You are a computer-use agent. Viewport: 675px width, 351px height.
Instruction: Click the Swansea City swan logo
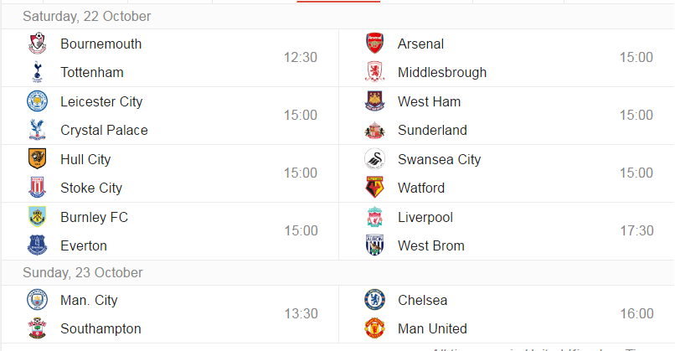(374, 159)
